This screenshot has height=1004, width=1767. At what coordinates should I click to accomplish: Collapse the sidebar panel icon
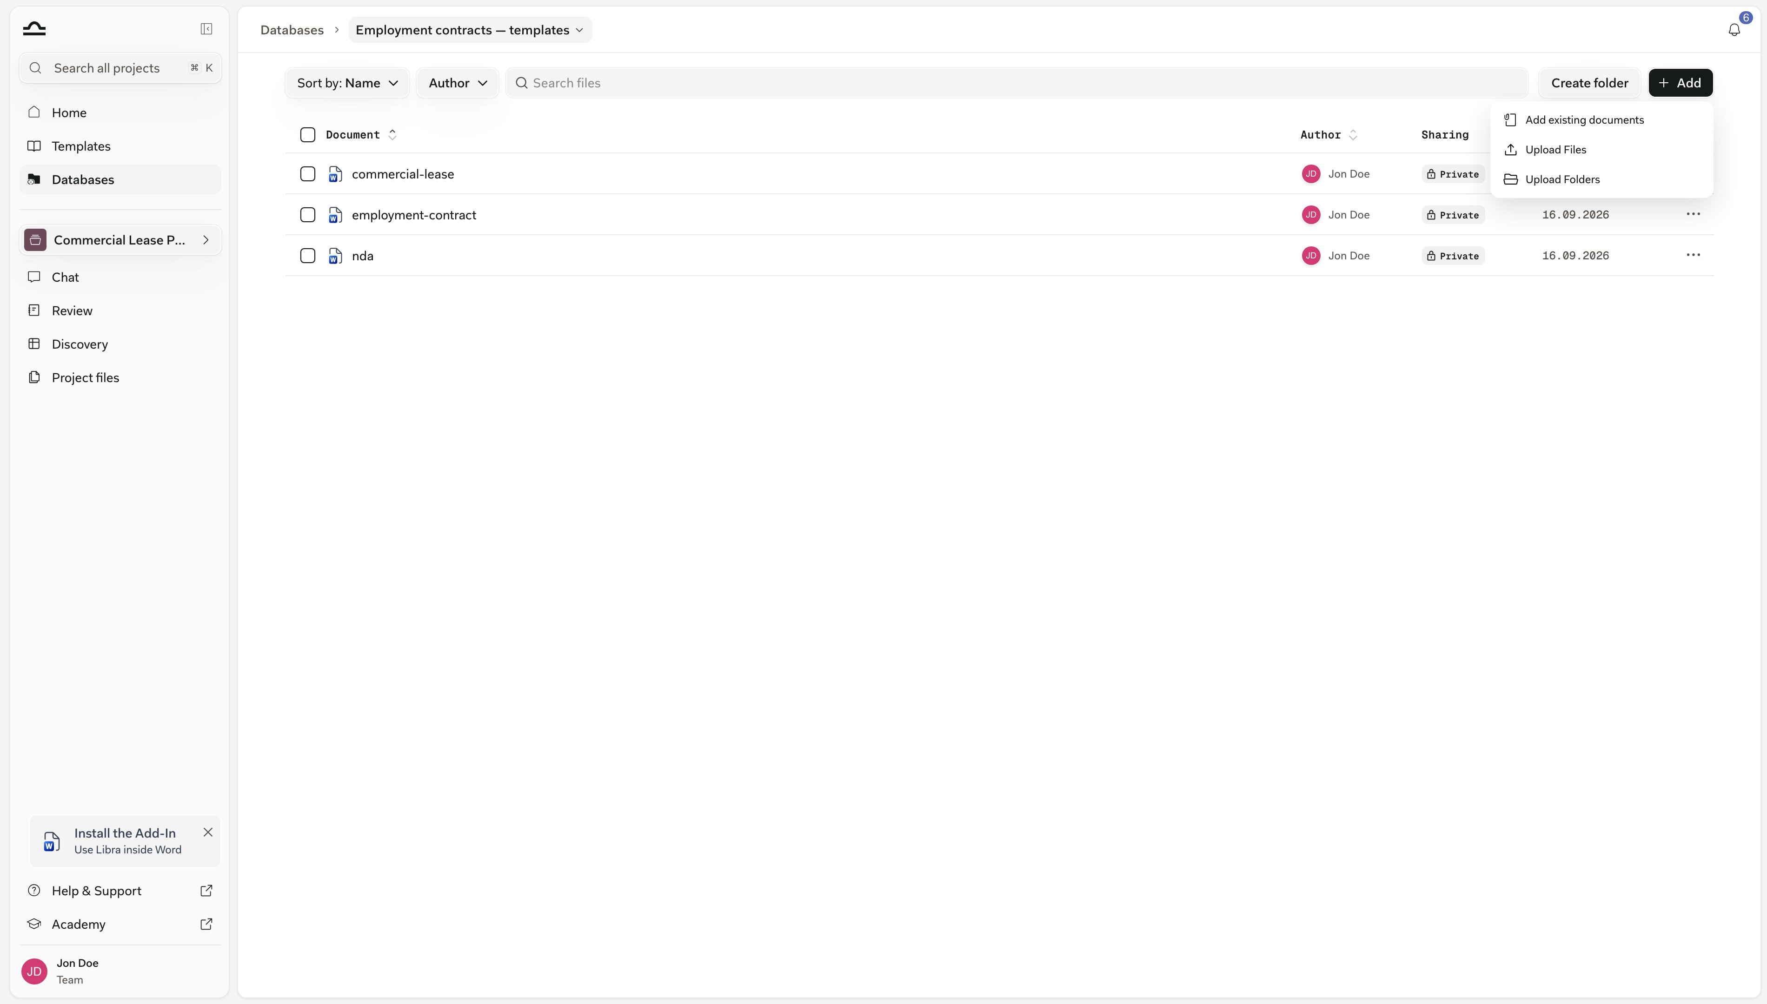pyautogui.click(x=206, y=29)
